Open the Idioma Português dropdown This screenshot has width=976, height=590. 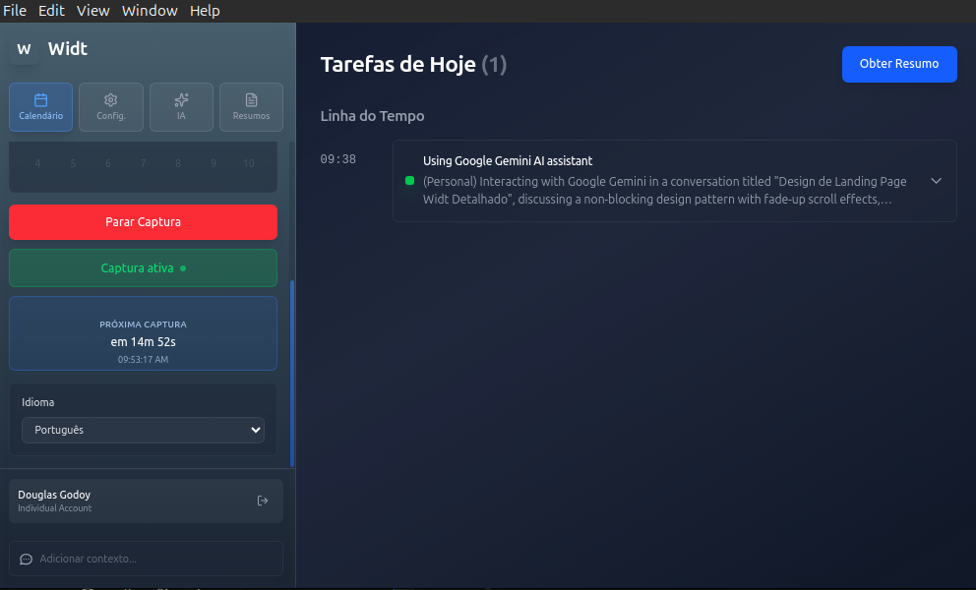pos(143,430)
